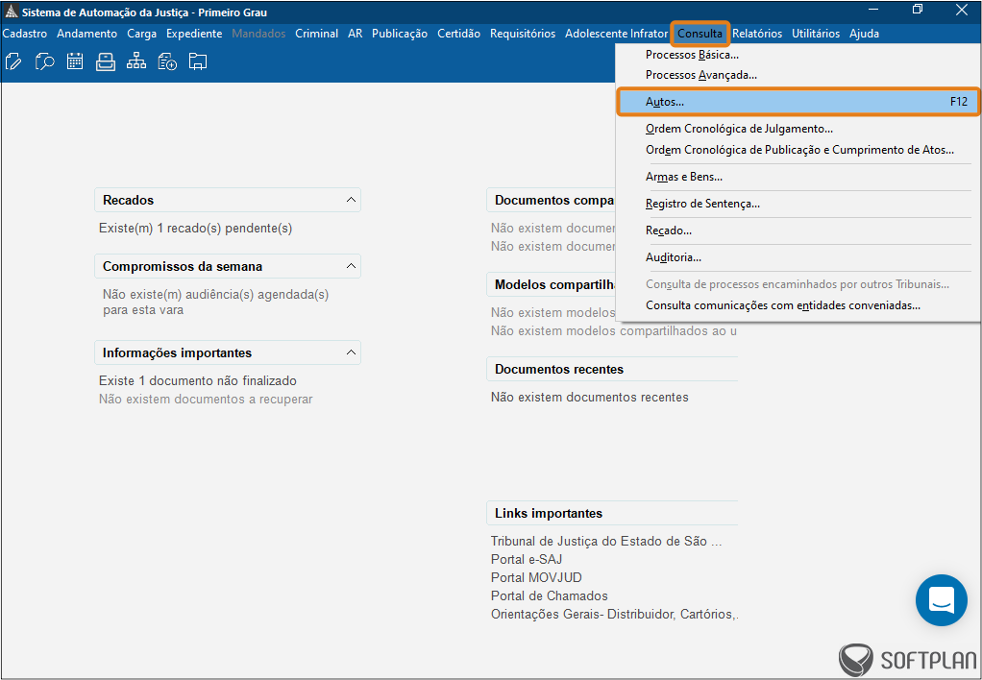The image size is (982, 680).
Task: Open the Relatórios menu
Action: [757, 34]
